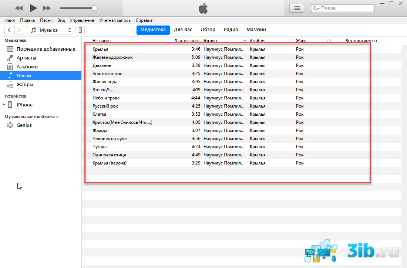Click the Поиск search field

[342, 8]
